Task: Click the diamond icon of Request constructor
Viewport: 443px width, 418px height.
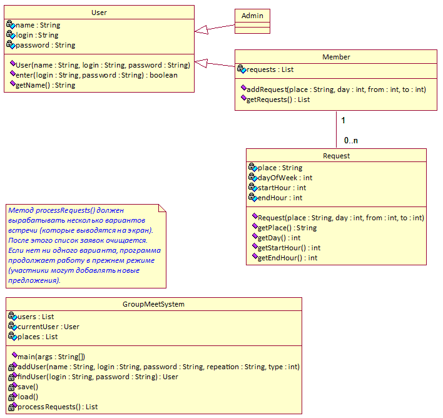Action: pyautogui.click(x=255, y=216)
